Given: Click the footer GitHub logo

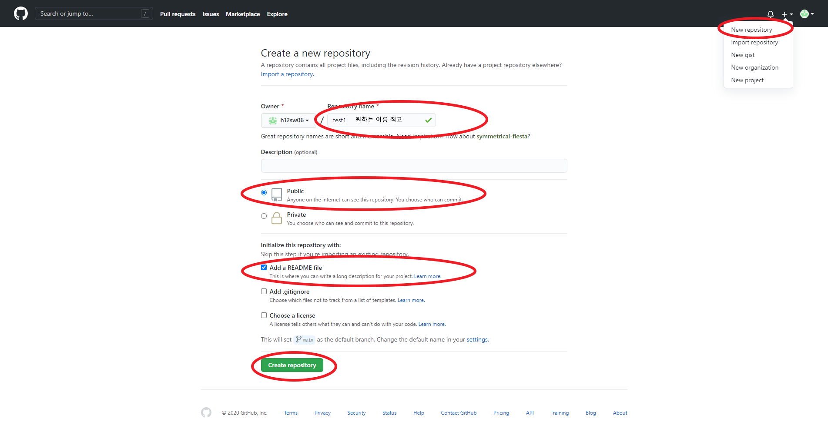Looking at the screenshot, I should point(206,412).
